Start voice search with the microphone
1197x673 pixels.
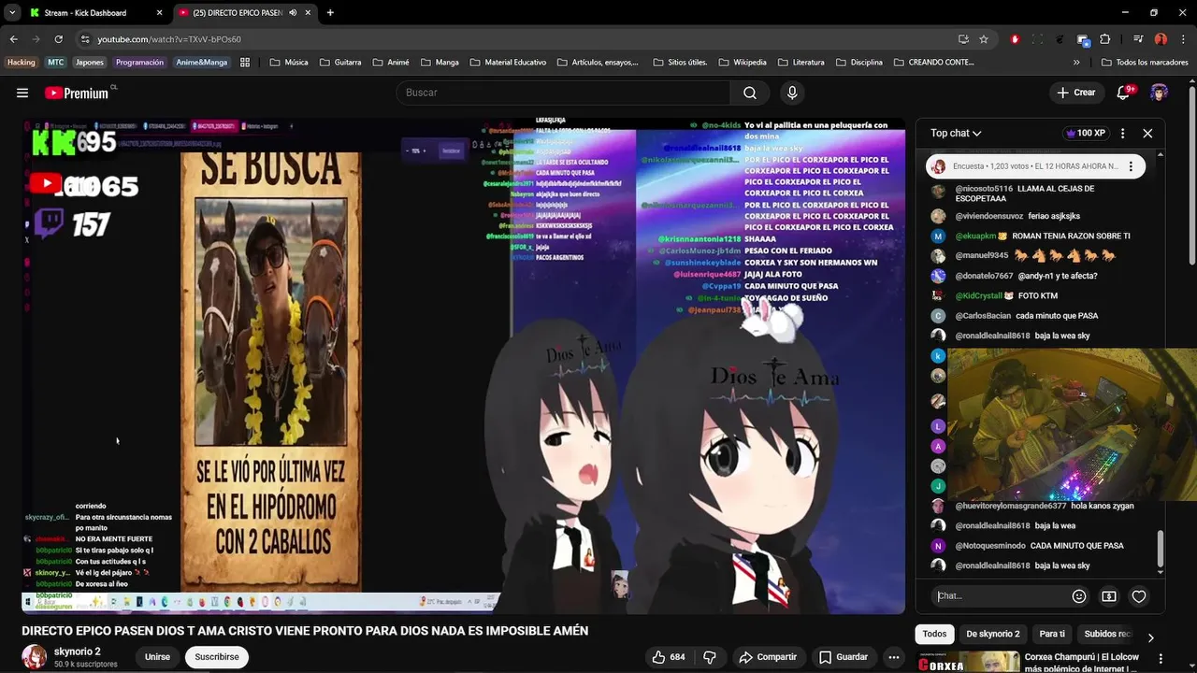pos(792,93)
